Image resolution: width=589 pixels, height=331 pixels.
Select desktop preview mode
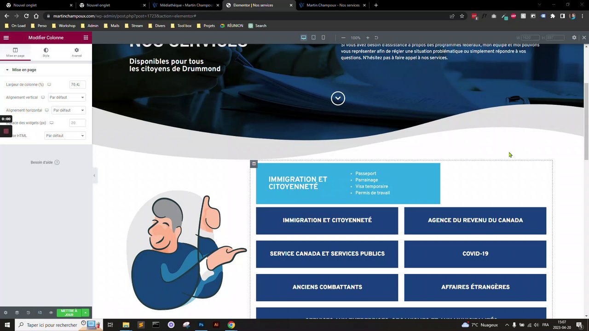[304, 38]
